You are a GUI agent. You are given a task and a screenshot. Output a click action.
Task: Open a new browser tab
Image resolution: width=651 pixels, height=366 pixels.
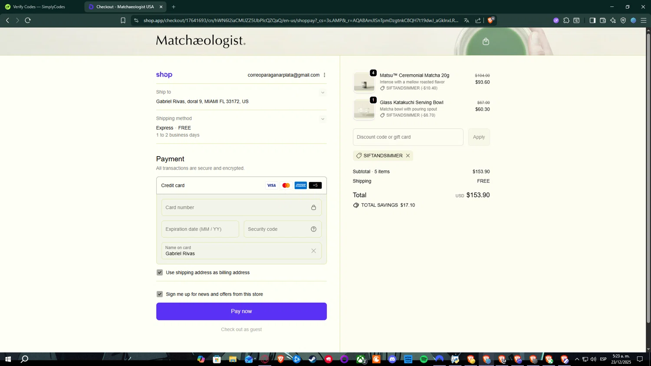pos(174,7)
